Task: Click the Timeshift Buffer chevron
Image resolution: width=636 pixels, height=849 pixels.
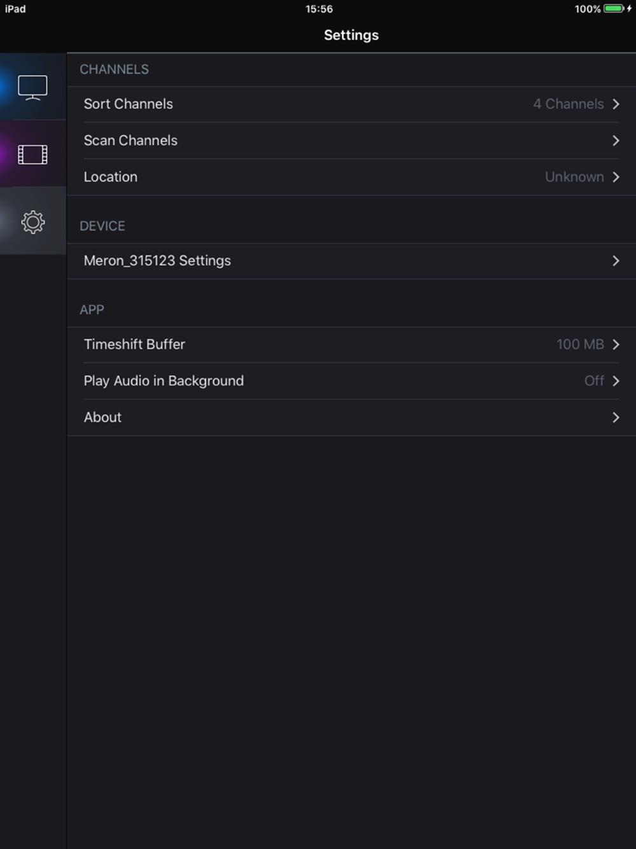Action: pyautogui.click(x=616, y=344)
